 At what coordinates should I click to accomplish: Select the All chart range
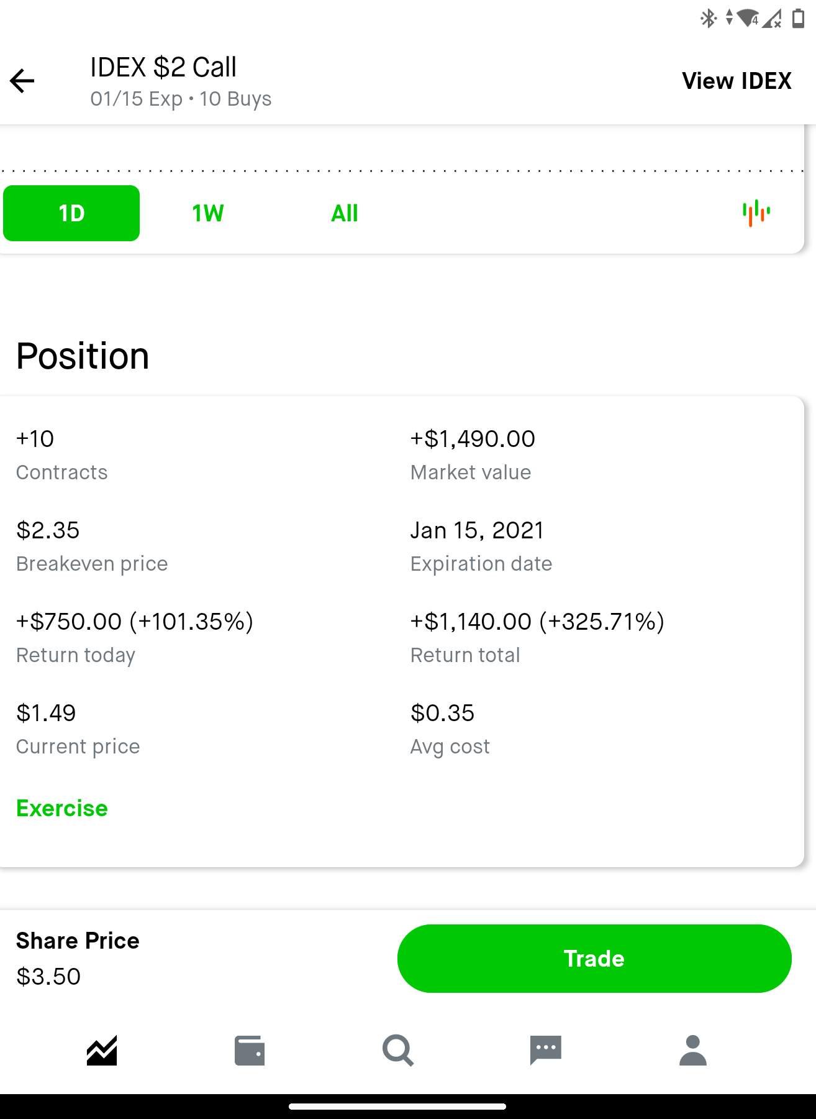point(344,213)
